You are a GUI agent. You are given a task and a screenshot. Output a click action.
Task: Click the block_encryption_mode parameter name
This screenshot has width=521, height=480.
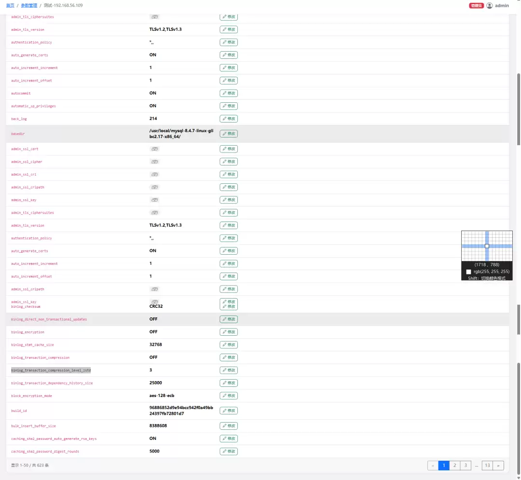point(31,396)
